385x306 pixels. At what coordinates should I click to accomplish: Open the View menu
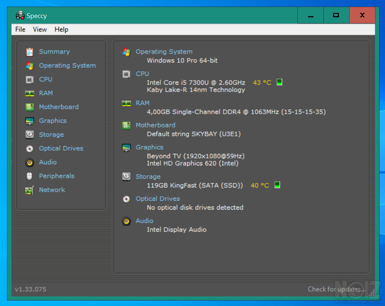click(40, 29)
